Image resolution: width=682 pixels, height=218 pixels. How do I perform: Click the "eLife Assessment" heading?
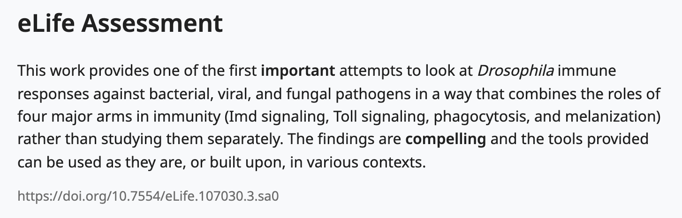pyautogui.click(x=120, y=24)
